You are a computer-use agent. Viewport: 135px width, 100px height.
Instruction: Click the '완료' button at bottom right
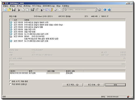115,85
